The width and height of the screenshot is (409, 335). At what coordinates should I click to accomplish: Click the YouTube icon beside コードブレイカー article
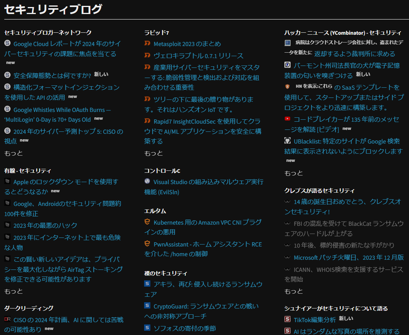[288, 119]
